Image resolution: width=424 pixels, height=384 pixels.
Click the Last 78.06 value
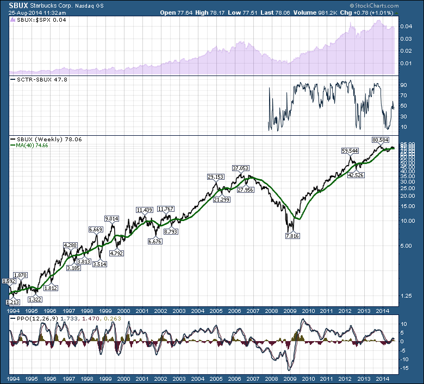[x=275, y=12]
